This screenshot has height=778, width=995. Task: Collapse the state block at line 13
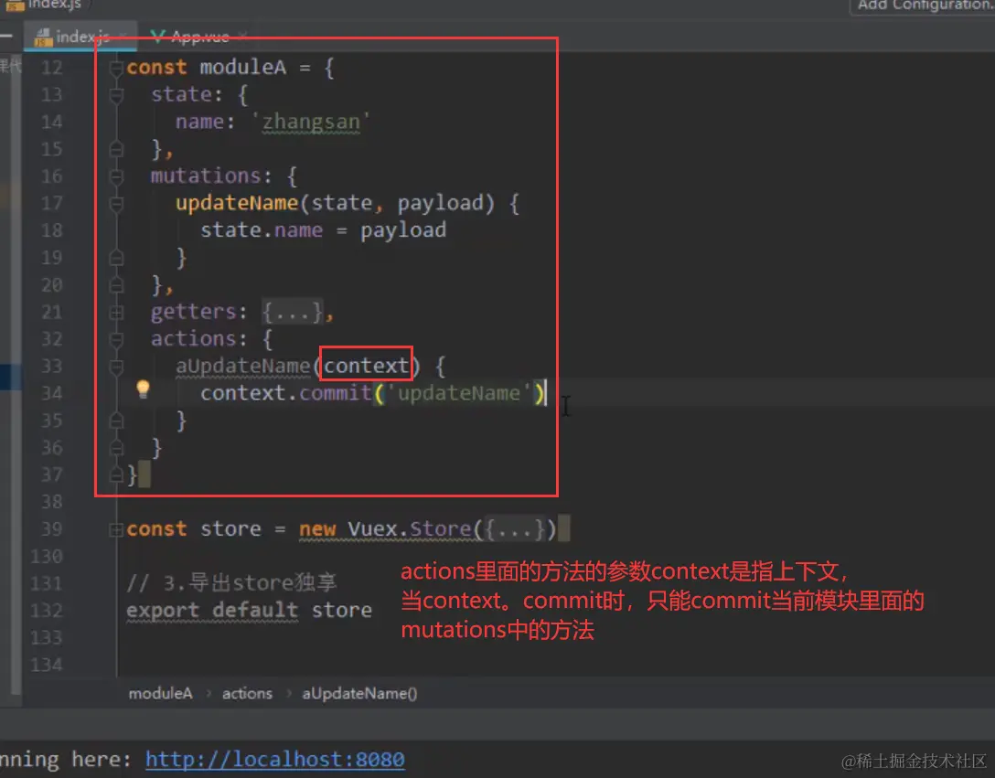coord(116,94)
